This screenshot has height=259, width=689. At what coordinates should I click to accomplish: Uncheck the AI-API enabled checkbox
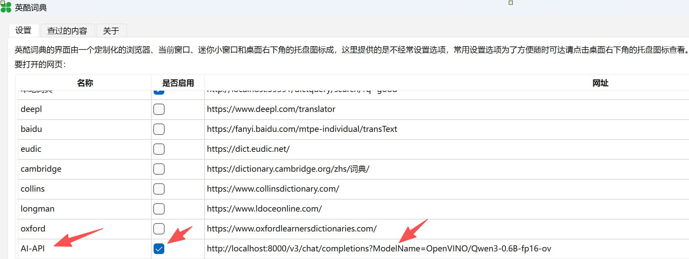coord(159,249)
